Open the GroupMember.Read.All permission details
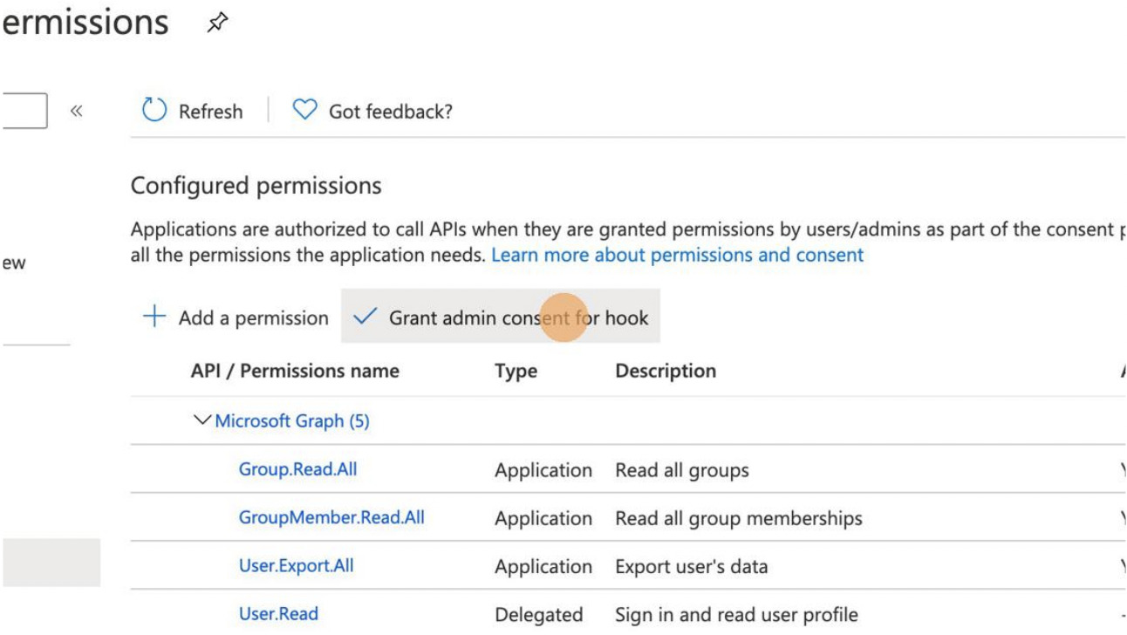Image resolution: width=1127 pixels, height=635 pixels. click(331, 517)
